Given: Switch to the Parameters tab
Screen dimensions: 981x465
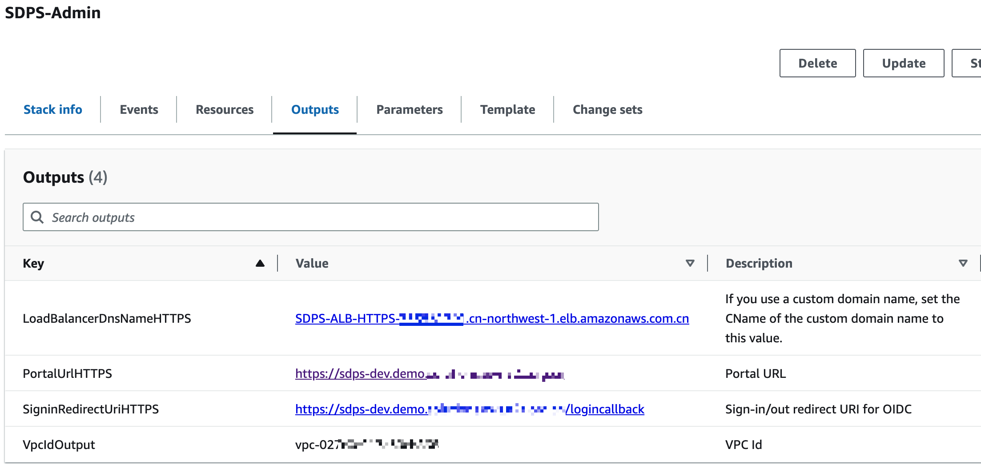Looking at the screenshot, I should point(409,109).
